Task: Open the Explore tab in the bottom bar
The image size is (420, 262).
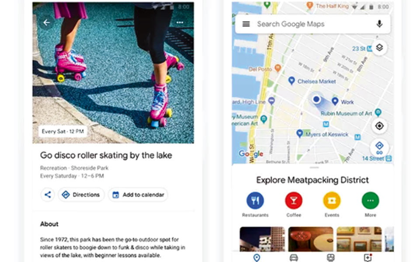Action: point(257,258)
